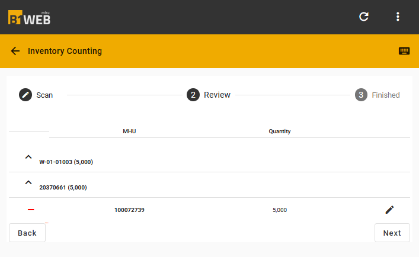This screenshot has width=419, height=257.
Task: Select the 5,000 quantity cell
Action: (280, 210)
